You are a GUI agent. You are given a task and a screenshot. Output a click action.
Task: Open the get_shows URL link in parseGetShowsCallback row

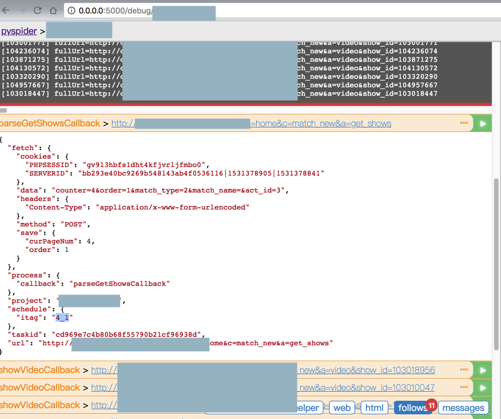click(251, 123)
